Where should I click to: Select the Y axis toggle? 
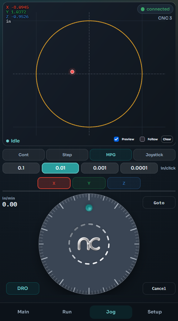pos(89,183)
